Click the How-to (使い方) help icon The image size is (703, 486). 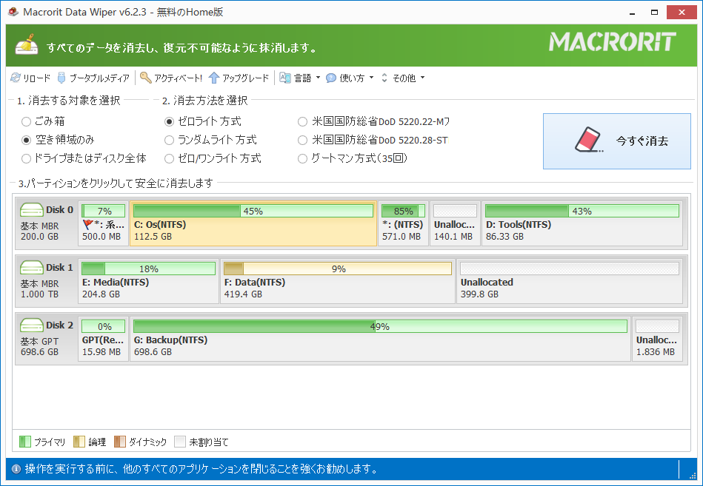tap(331, 78)
